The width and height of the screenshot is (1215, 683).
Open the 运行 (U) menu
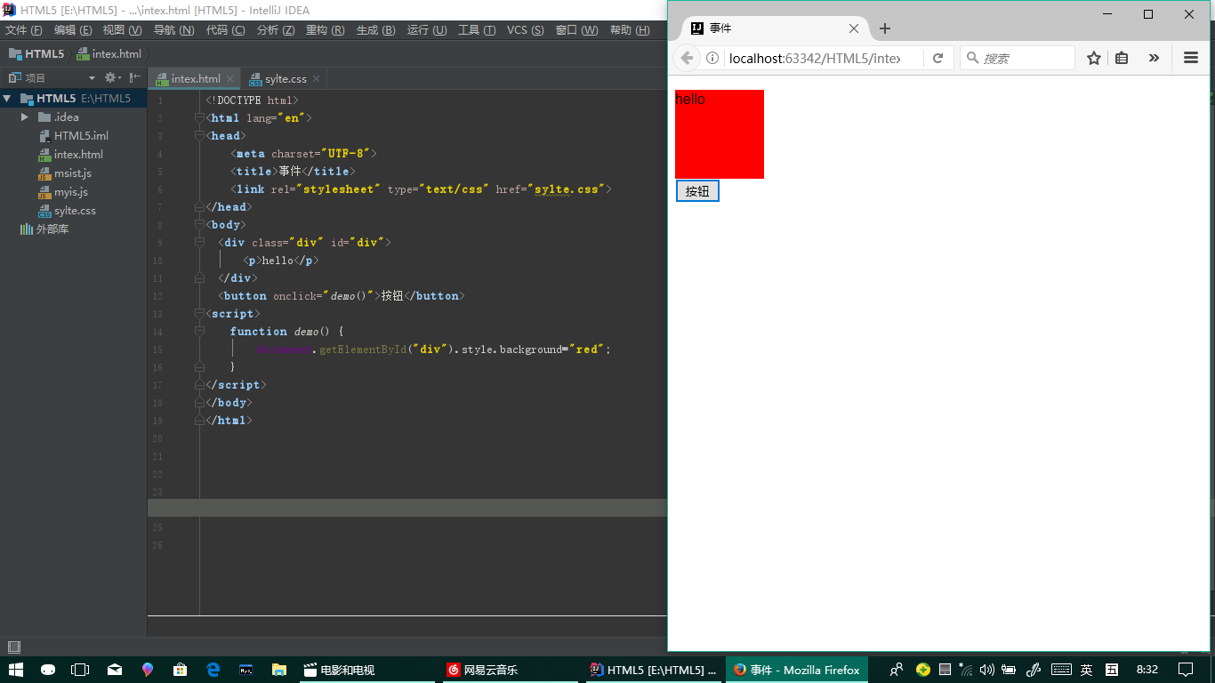click(427, 30)
